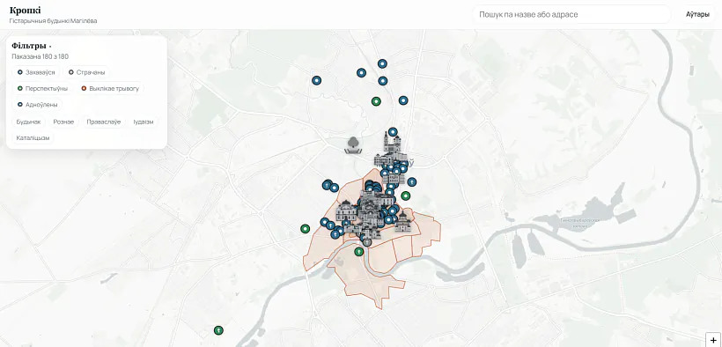Toggle the Перспектыўны filter chip
The image size is (722, 347).
[x=42, y=88]
